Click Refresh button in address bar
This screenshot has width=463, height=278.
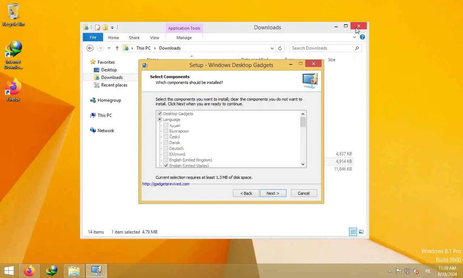tap(280, 48)
